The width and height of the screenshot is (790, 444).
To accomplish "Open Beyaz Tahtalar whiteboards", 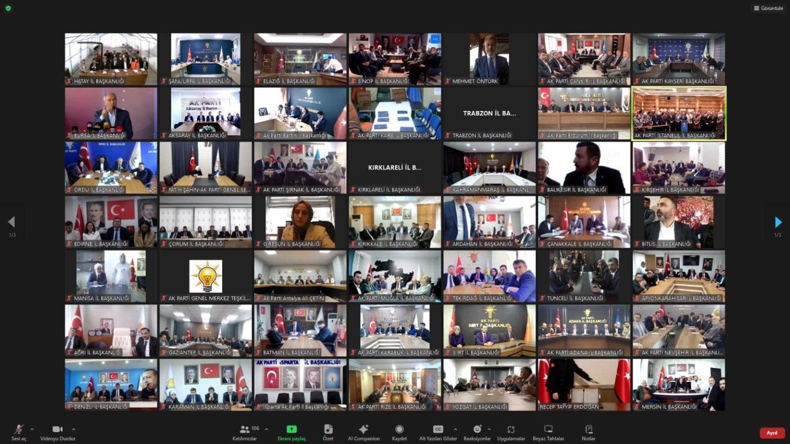I will pos(548,433).
